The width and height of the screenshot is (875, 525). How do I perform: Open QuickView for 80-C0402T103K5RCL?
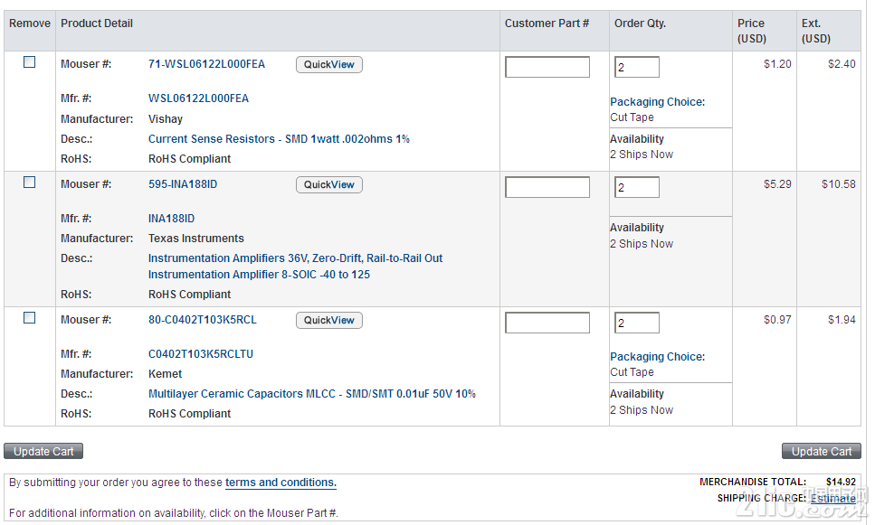click(328, 321)
